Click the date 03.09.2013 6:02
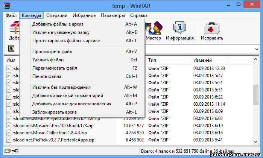 [208, 118]
